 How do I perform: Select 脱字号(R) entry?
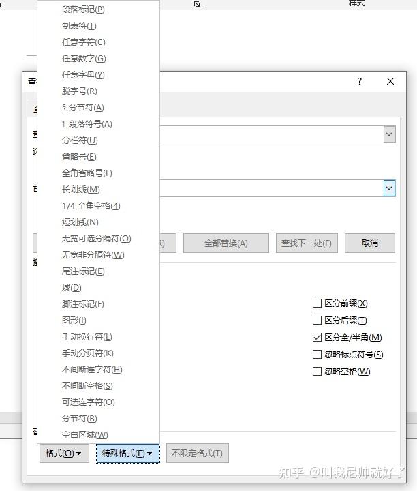point(80,91)
